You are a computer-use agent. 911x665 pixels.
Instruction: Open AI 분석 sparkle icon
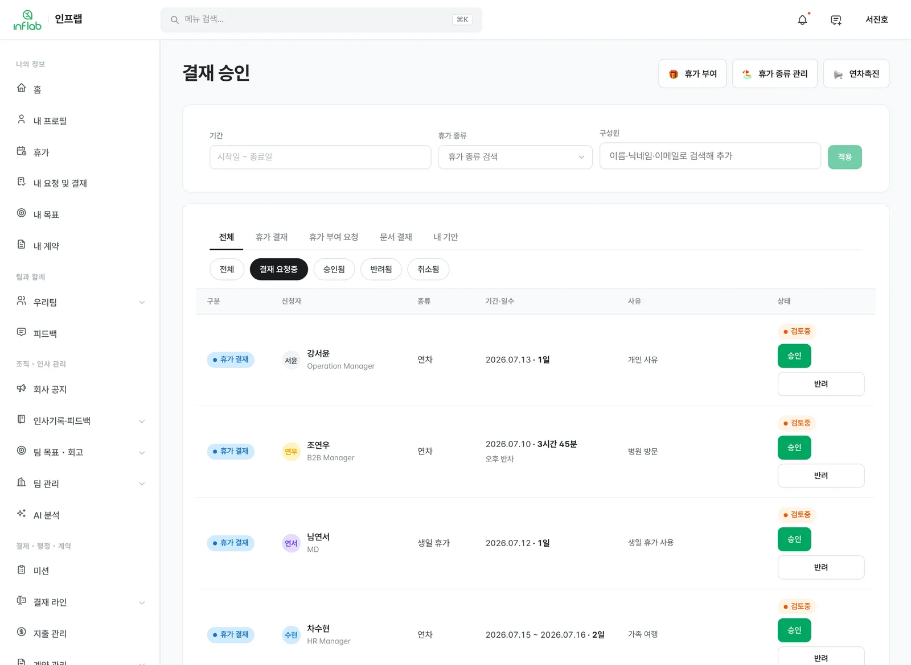[x=22, y=513]
